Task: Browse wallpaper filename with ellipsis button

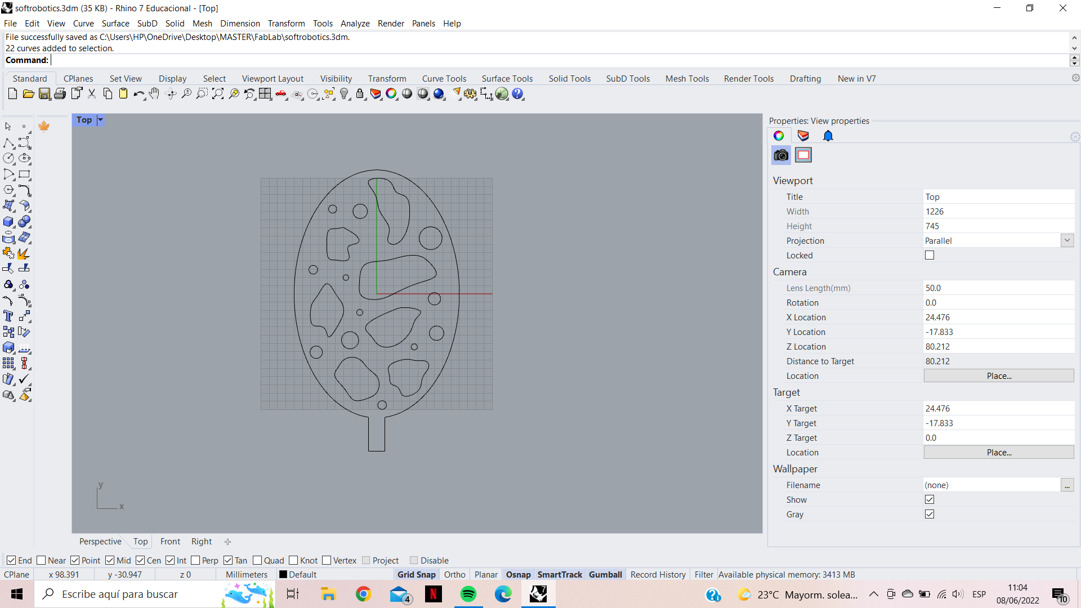Action: point(1067,485)
